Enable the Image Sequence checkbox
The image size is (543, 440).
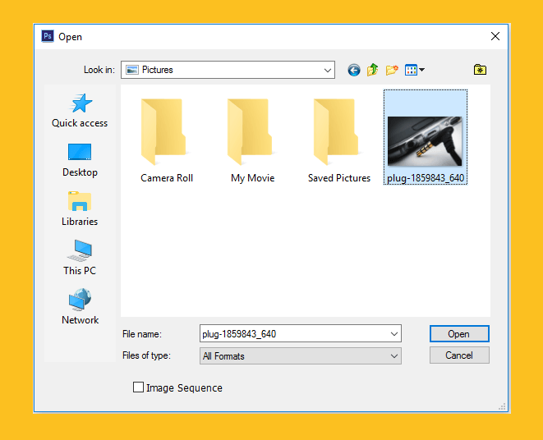coord(138,387)
